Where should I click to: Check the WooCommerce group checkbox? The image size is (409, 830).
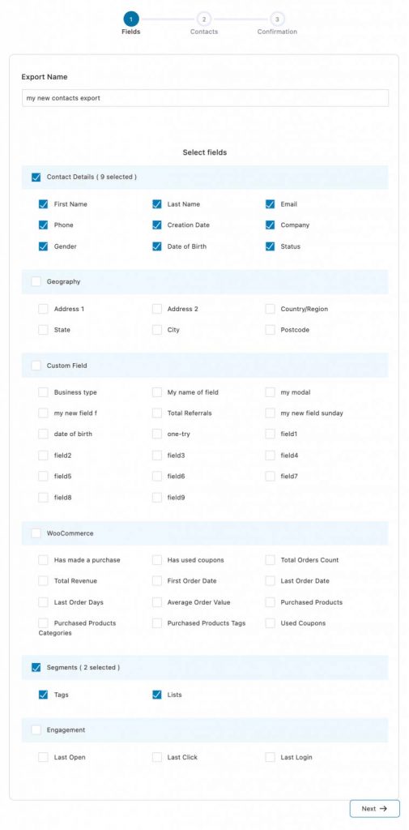pyautogui.click(x=36, y=533)
